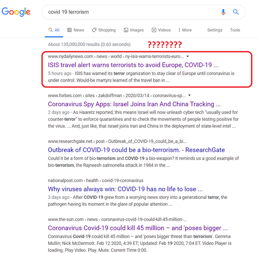This screenshot has height=253, width=259.
Task: Click the www.forbes.com breadcrumb URL
Action: 117,95
